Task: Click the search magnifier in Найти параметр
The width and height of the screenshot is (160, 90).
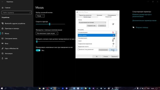Action: click(x=30, y=12)
